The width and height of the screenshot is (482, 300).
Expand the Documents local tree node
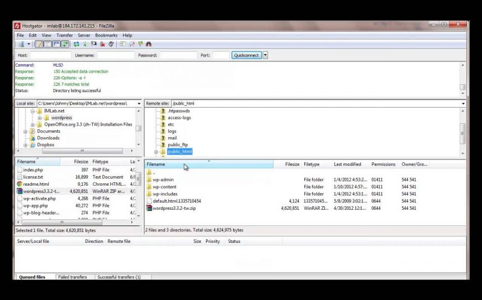click(x=25, y=131)
